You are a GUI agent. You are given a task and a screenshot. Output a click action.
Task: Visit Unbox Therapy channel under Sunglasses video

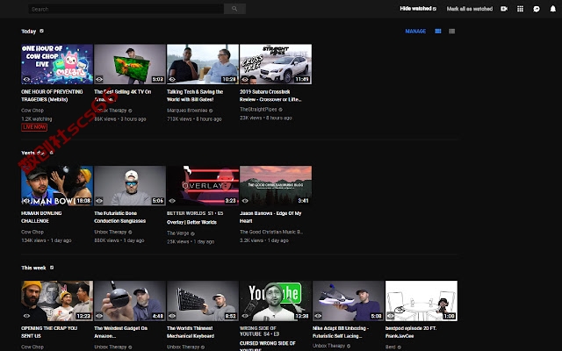coord(111,232)
